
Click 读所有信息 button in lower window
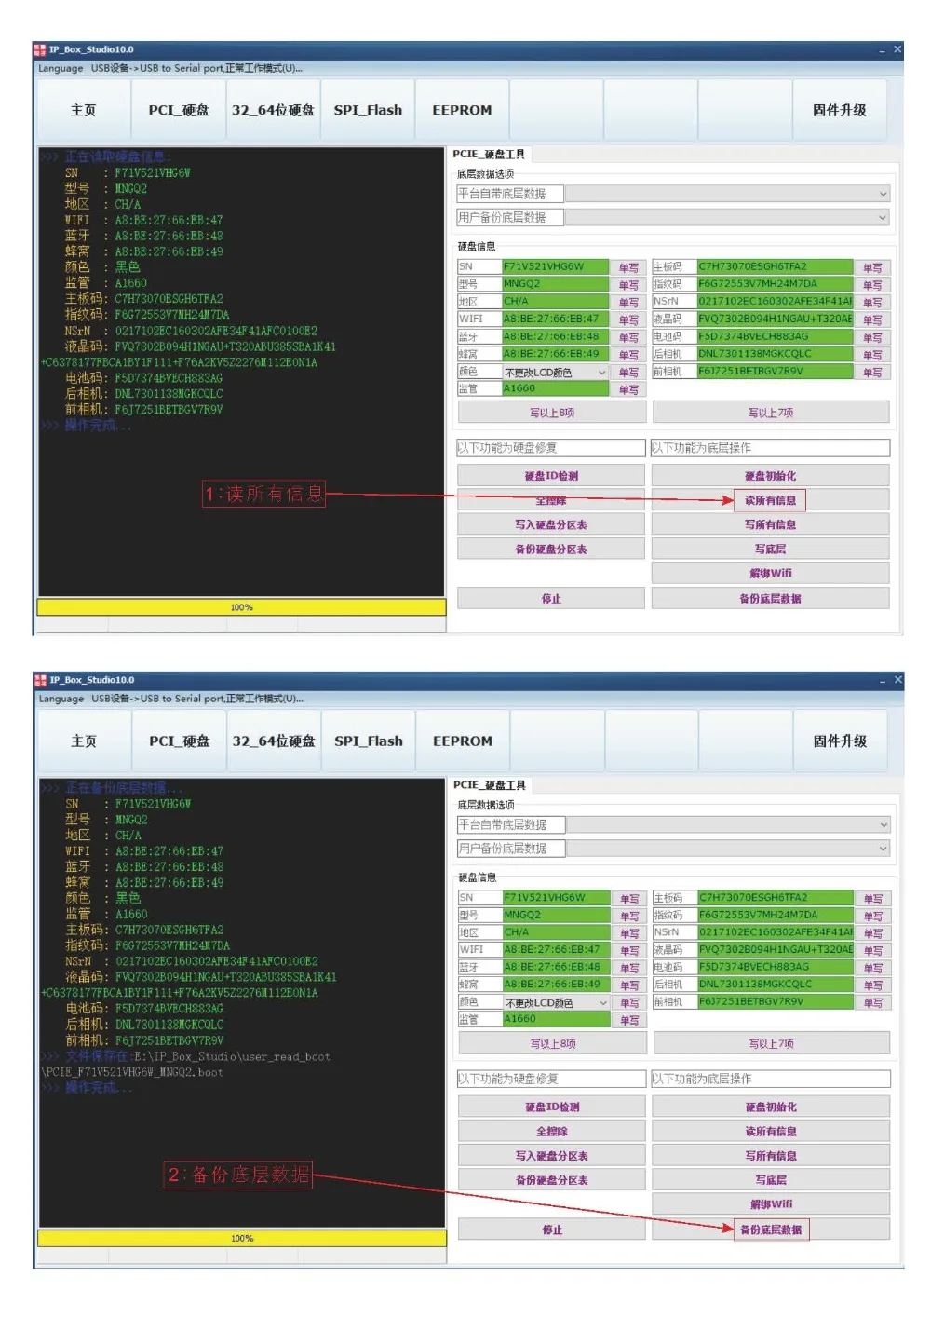[771, 1132]
